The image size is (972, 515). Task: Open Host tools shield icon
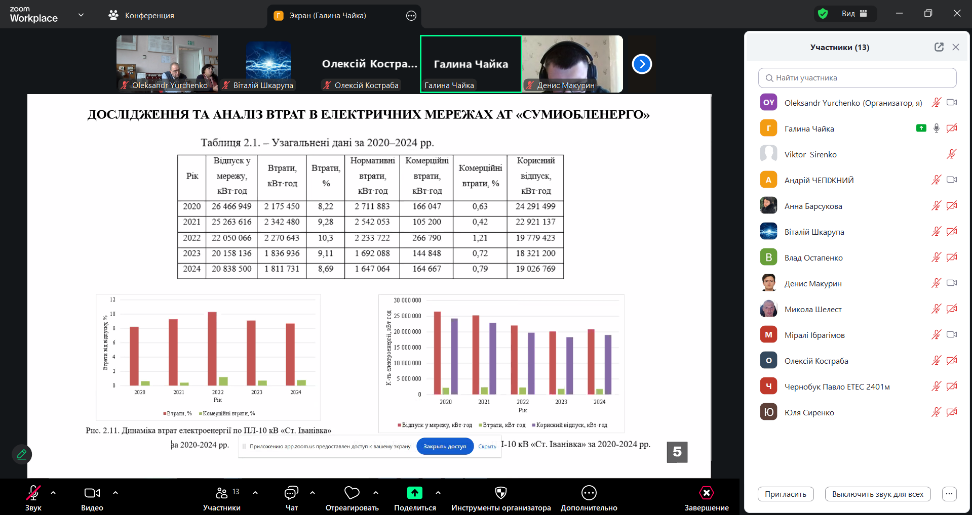pyautogui.click(x=500, y=493)
